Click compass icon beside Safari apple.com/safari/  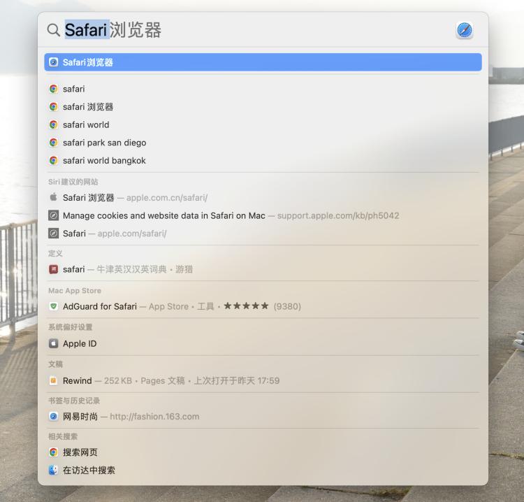tap(54, 234)
